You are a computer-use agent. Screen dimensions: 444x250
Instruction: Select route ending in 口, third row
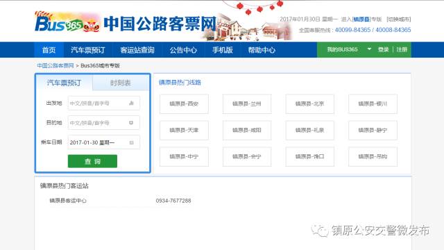pyautogui.click(x=310, y=157)
